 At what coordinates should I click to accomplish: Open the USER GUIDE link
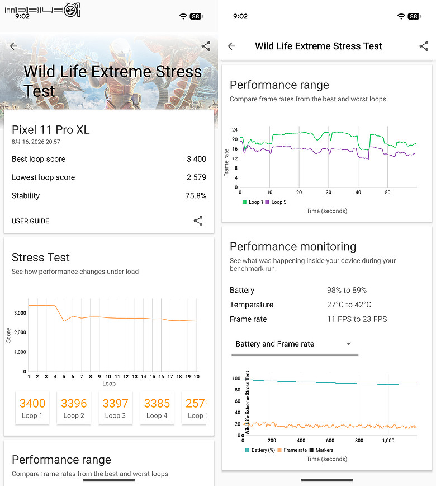click(x=30, y=221)
